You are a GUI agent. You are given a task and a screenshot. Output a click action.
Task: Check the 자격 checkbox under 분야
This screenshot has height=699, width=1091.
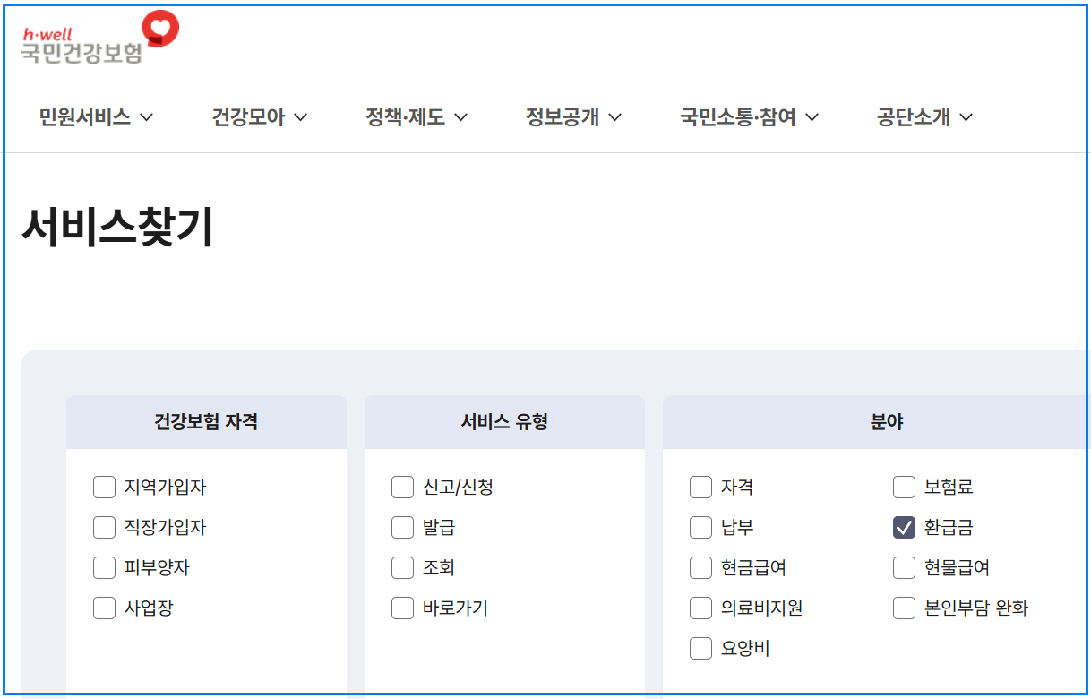point(700,487)
